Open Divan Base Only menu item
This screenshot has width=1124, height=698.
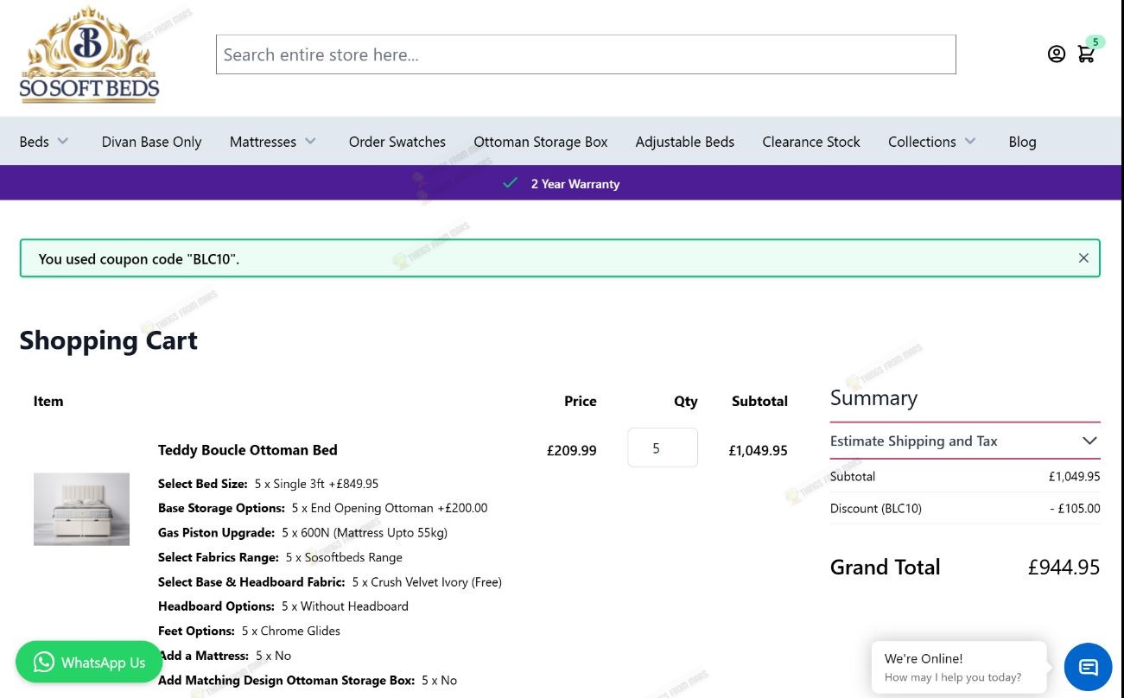coord(151,142)
